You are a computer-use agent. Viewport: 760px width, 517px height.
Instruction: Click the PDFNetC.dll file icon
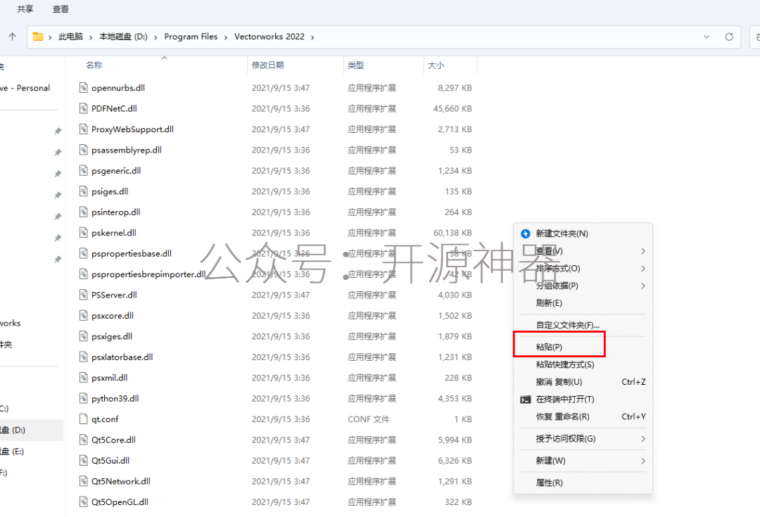83,108
